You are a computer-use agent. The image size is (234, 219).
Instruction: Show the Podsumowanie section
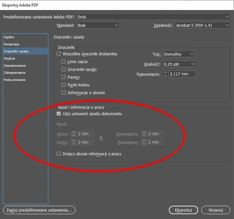pos(26,80)
